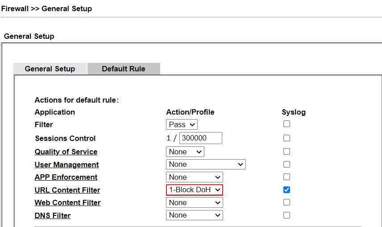
Task: Open the URL Content Filter 1-Block DoH dropdown
Action: tap(195, 190)
